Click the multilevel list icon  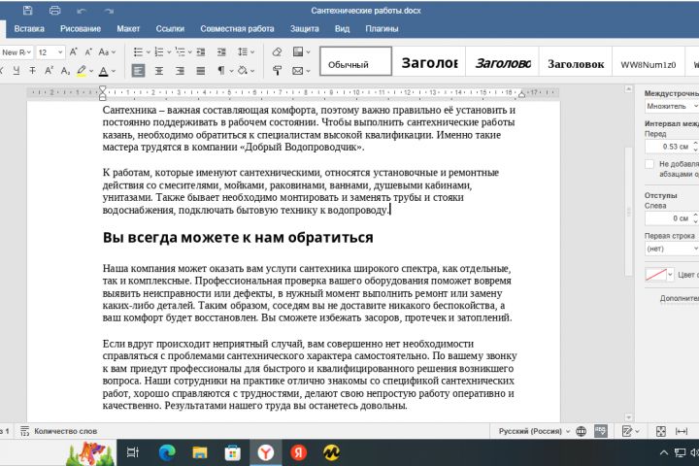point(181,52)
